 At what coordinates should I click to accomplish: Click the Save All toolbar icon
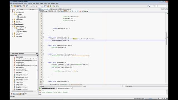click(20, 6)
